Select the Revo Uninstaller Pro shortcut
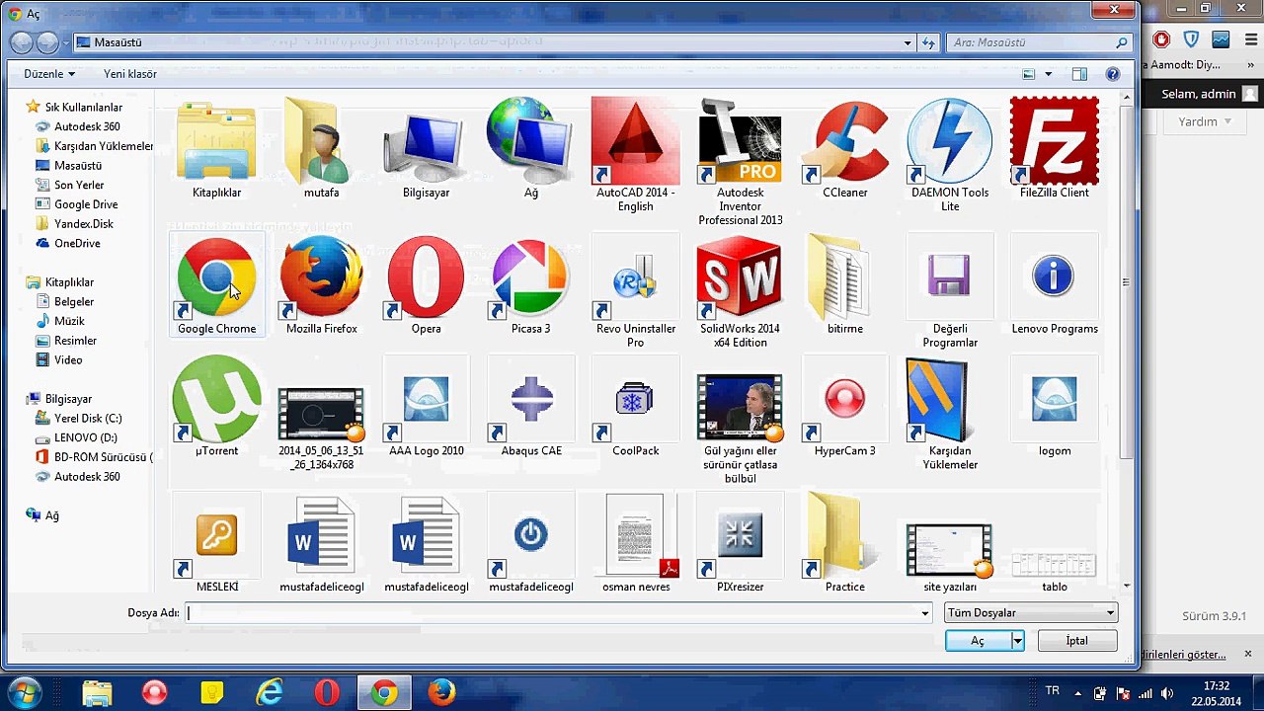This screenshot has width=1264, height=711. click(x=635, y=292)
